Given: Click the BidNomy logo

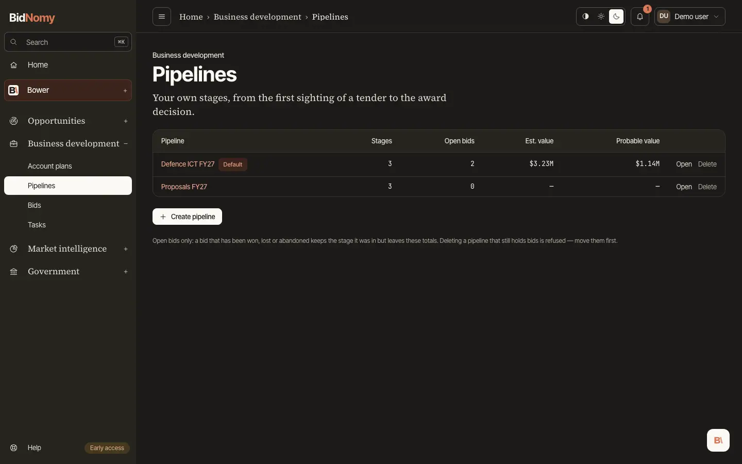Looking at the screenshot, I should point(32,18).
